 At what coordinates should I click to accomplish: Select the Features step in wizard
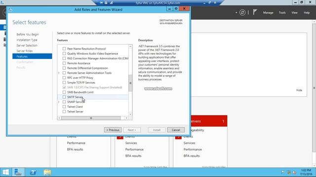pos(32,57)
